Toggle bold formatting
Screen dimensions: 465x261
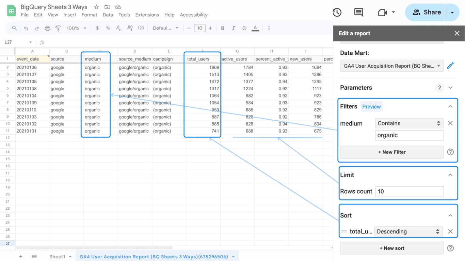[x=223, y=28]
